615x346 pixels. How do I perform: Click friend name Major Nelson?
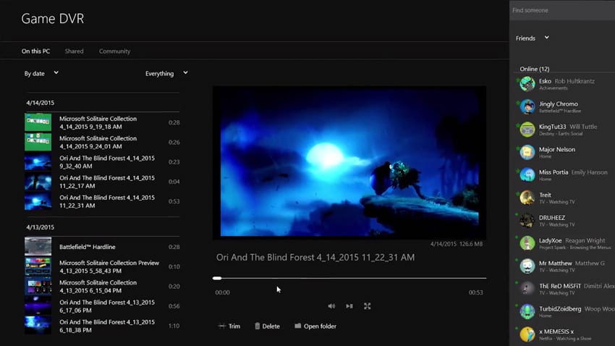point(557,149)
